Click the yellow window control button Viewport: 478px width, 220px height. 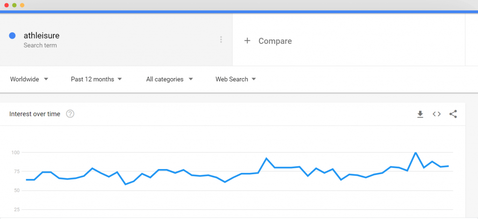22,5
